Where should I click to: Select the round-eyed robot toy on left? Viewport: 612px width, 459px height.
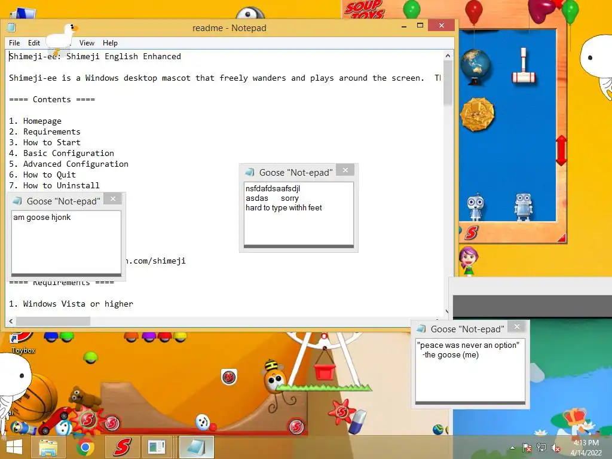pos(475,206)
